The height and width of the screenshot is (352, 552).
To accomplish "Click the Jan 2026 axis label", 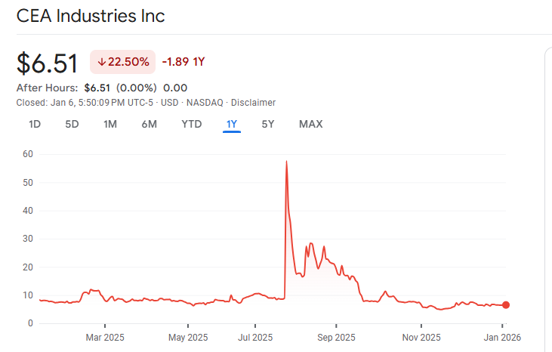I will pos(502,337).
